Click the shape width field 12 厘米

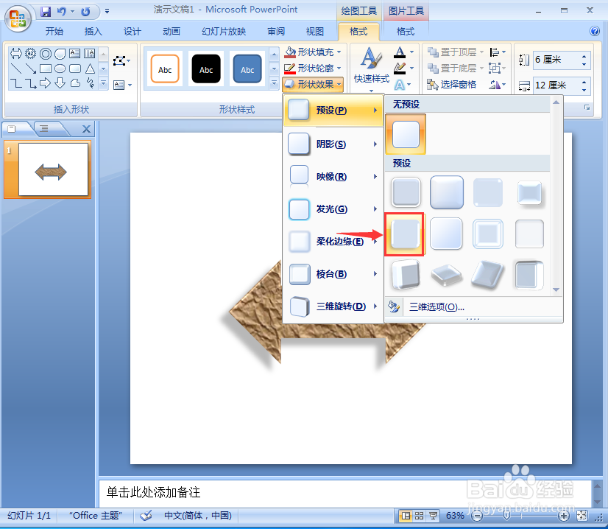[556, 85]
